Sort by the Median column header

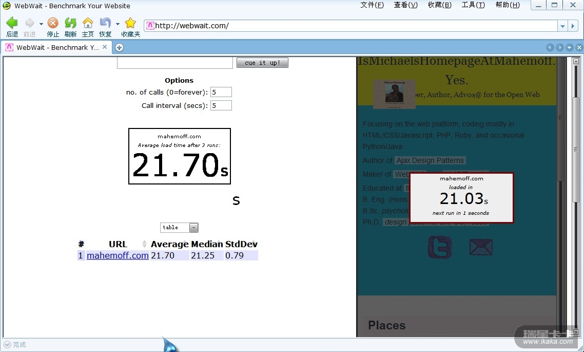(x=207, y=244)
